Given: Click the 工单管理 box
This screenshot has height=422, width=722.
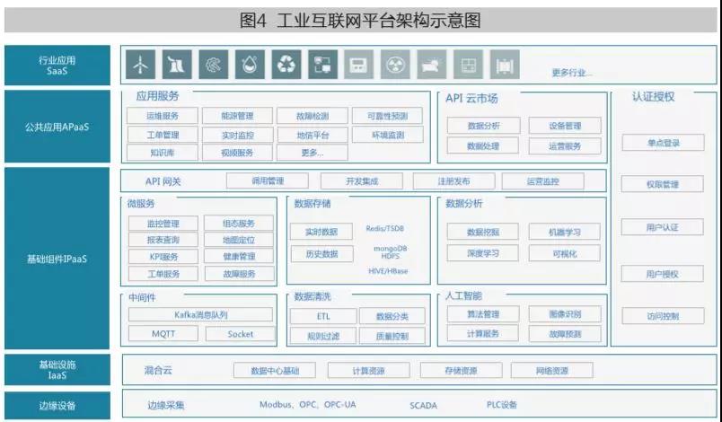Looking at the screenshot, I should (163, 135).
